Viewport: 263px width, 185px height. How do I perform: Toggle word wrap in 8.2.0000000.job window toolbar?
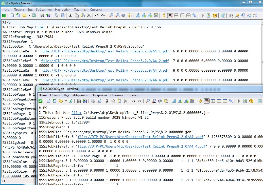pyautogui.click(x=207, y=101)
